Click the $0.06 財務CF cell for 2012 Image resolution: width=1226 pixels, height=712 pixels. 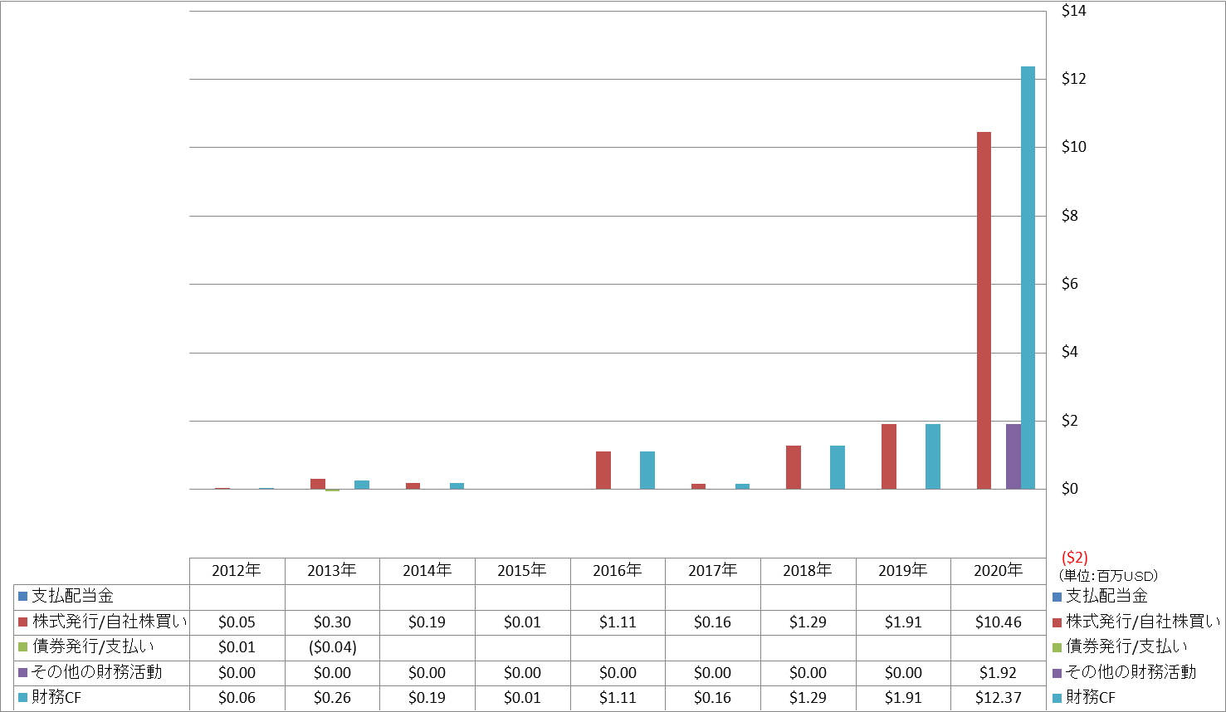(x=237, y=698)
